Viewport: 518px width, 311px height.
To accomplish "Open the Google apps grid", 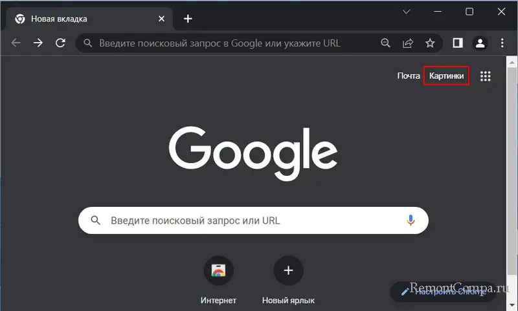I will coord(486,76).
